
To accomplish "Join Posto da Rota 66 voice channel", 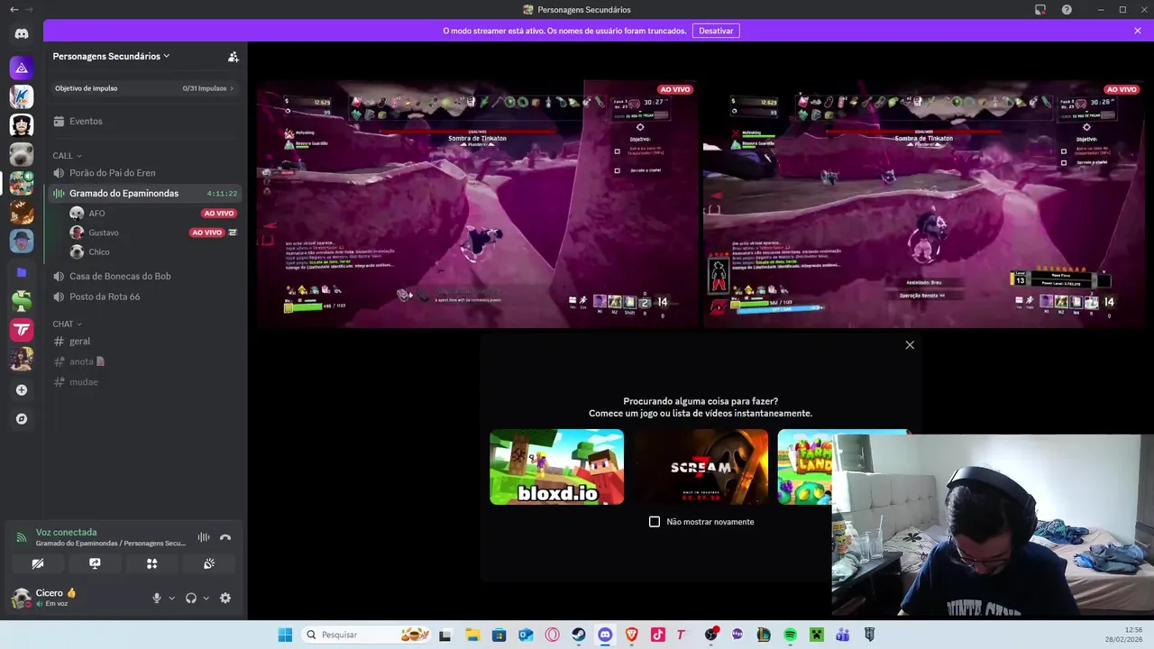I will pyautogui.click(x=144, y=297).
